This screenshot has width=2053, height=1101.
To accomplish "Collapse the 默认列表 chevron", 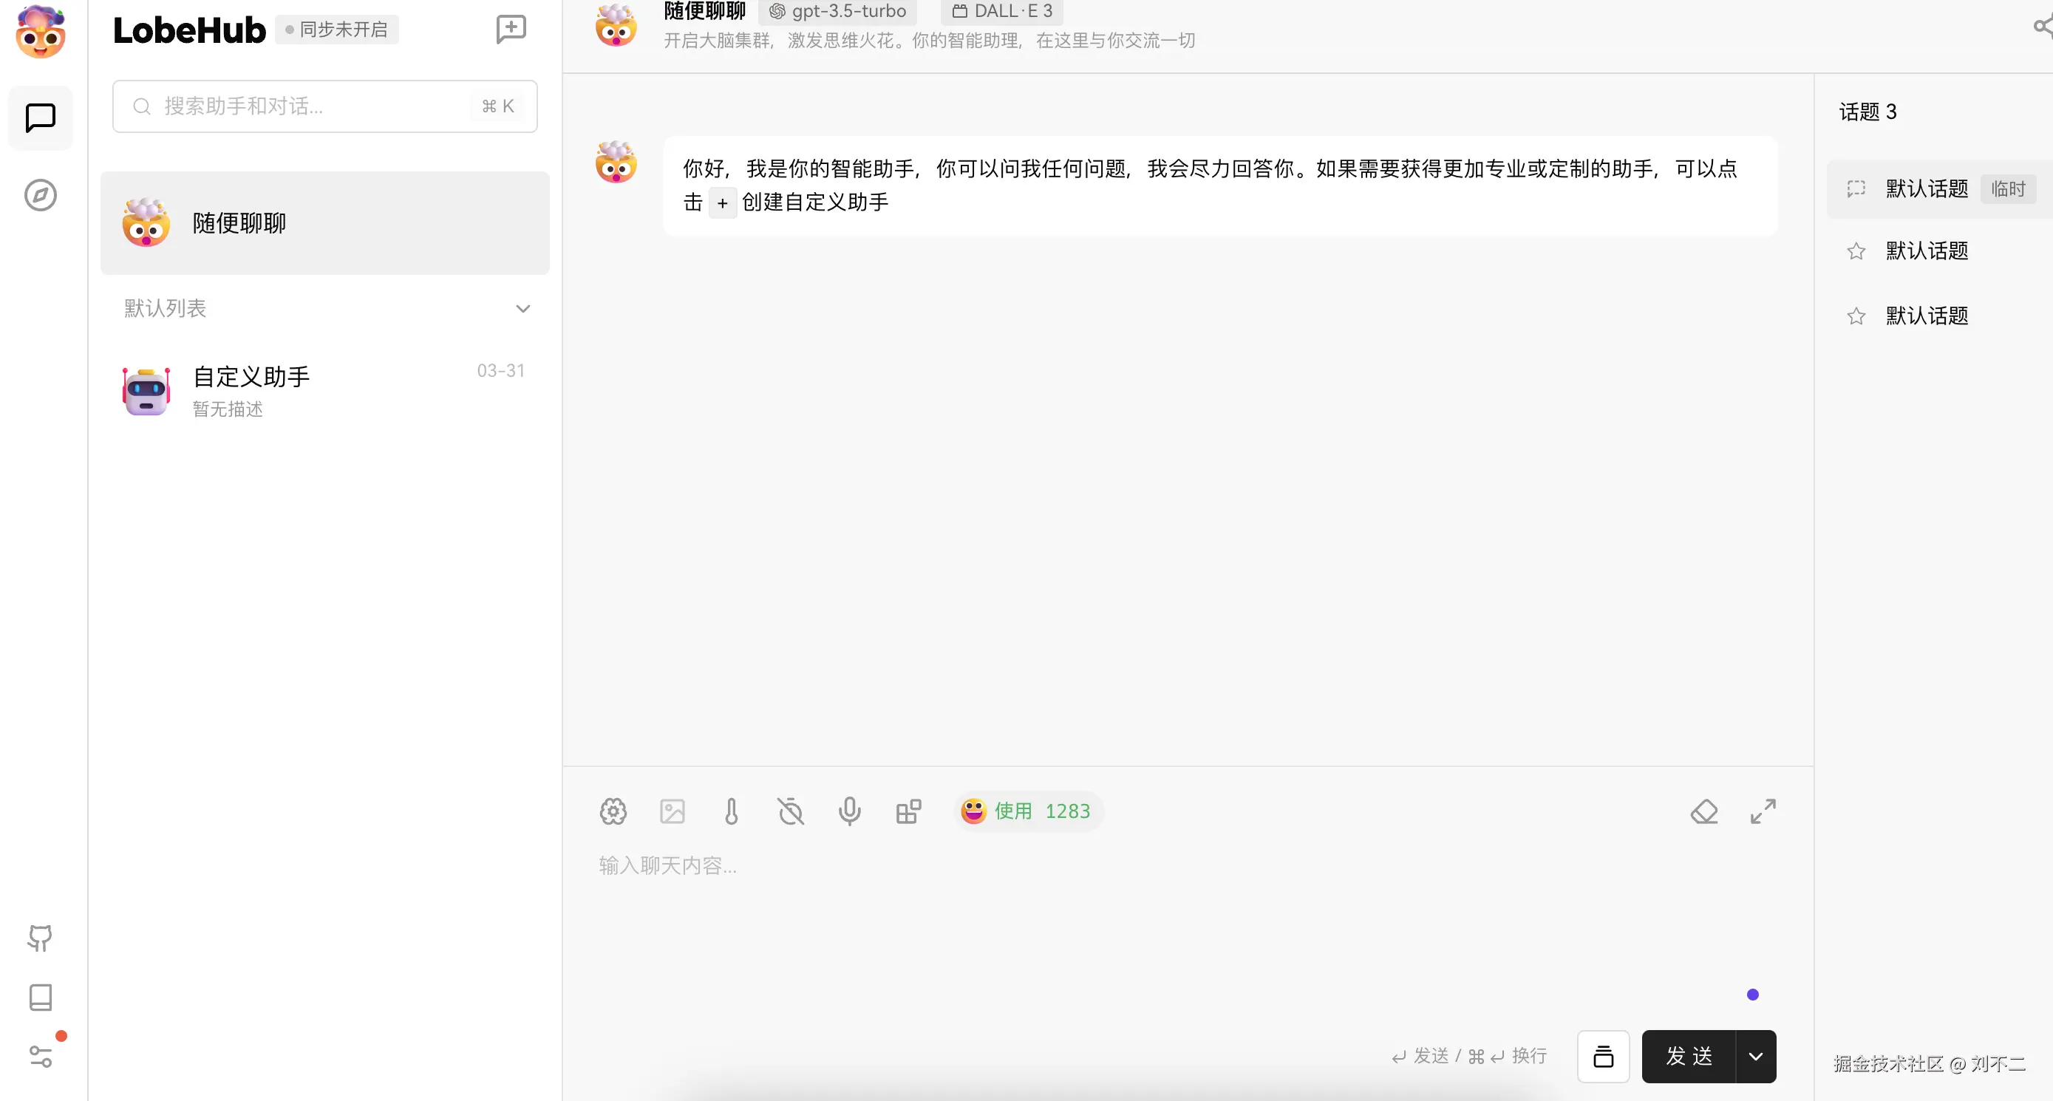I will (x=522, y=309).
